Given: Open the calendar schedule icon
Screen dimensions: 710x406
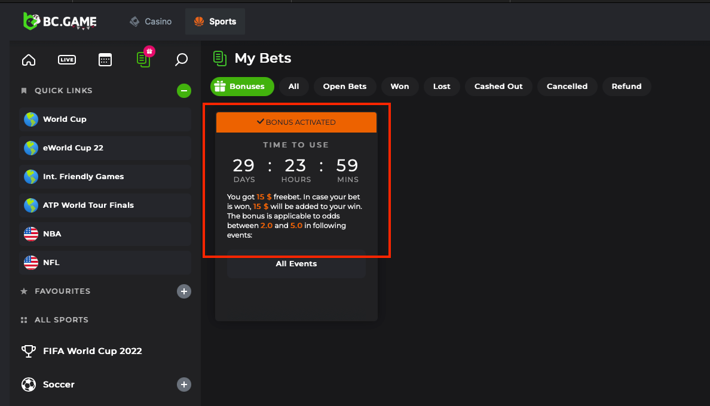Looking at the screenshot, I should 105,60.
